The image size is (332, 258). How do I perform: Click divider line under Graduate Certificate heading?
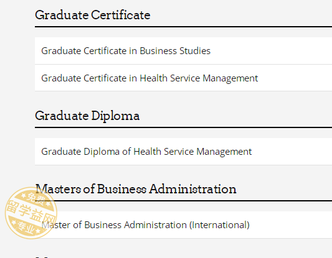(x=183, y=27)
